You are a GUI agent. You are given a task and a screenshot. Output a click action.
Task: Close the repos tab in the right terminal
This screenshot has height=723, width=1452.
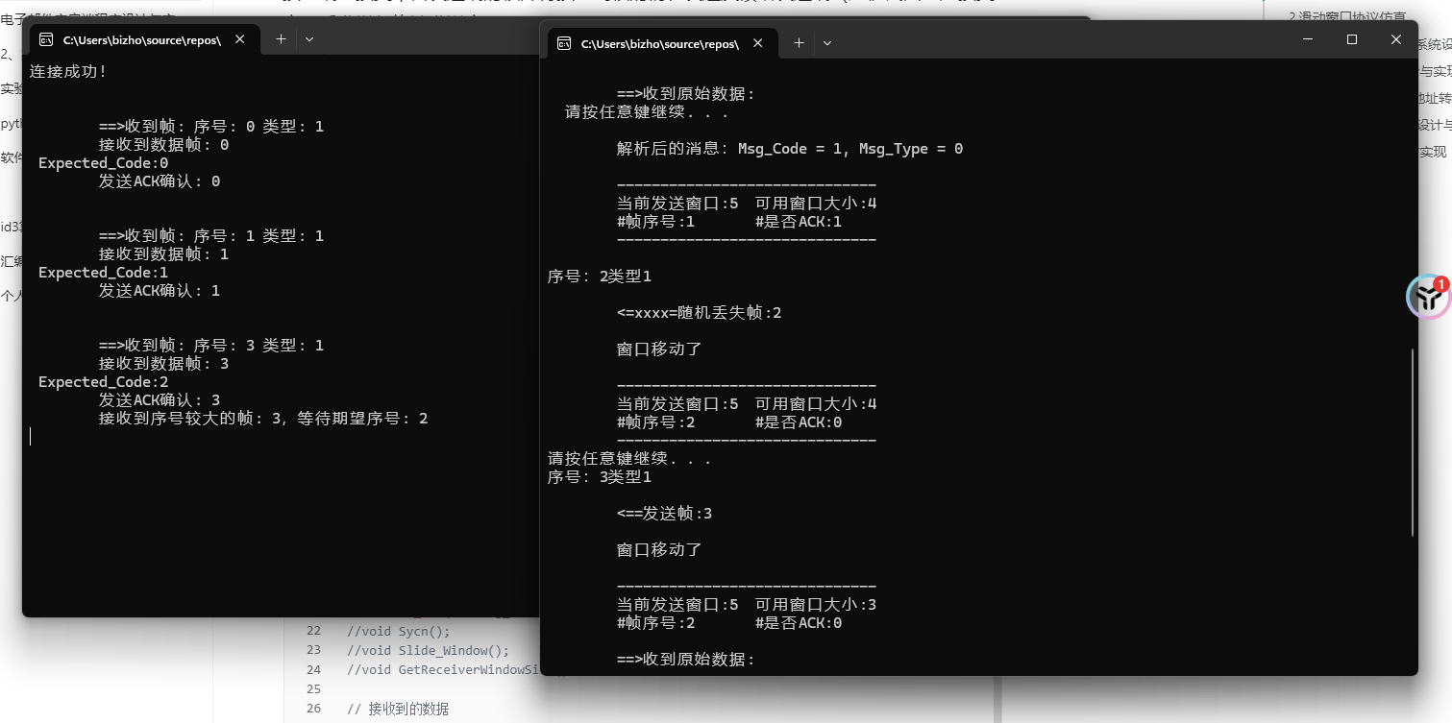[x=759, y=43]
